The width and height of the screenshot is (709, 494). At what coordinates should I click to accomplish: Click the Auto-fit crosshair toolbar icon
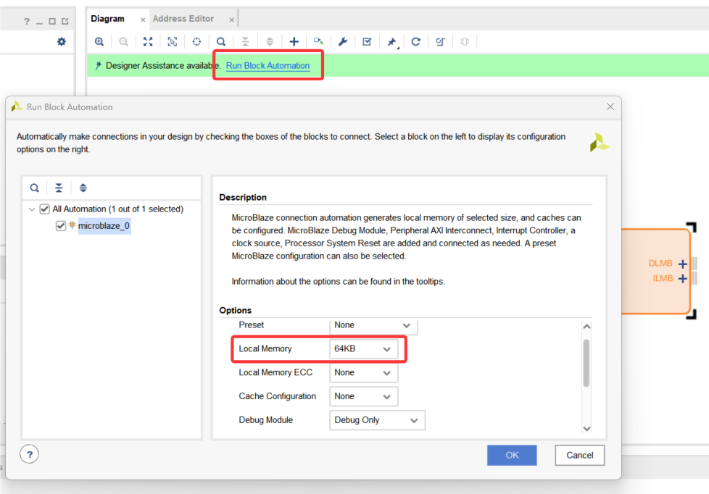click(x=196, y=41)
